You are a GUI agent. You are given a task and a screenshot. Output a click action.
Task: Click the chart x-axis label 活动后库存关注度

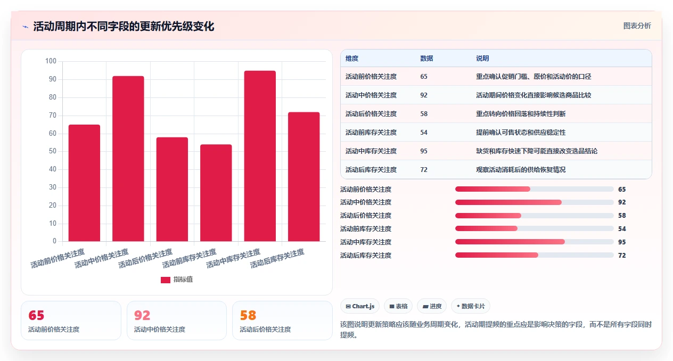(277, 259)
